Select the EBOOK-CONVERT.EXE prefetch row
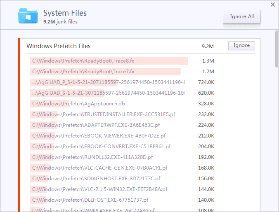279x212 pixels. pyautogui.click(x=122, y=147)
